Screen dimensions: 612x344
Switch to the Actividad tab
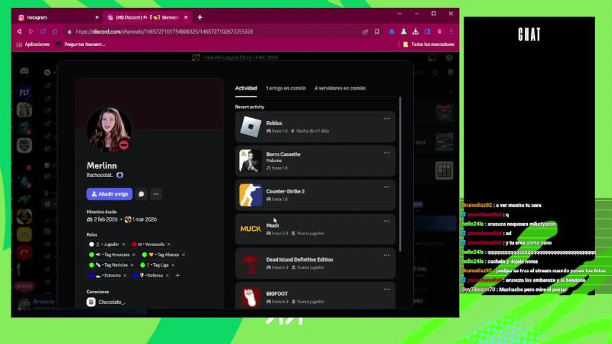(246, 88)
